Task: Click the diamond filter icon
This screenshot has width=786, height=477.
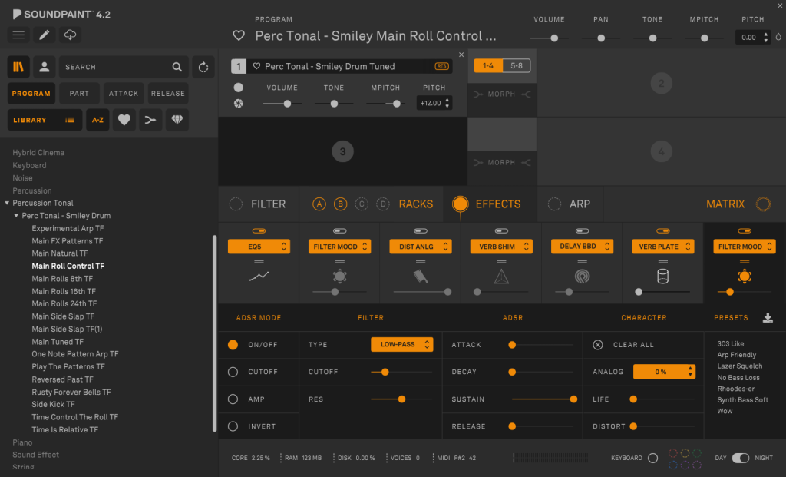Action: pos(177,120)
